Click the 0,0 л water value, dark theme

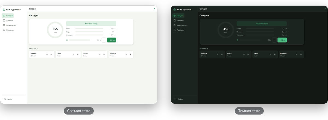(x=269, y=40)
